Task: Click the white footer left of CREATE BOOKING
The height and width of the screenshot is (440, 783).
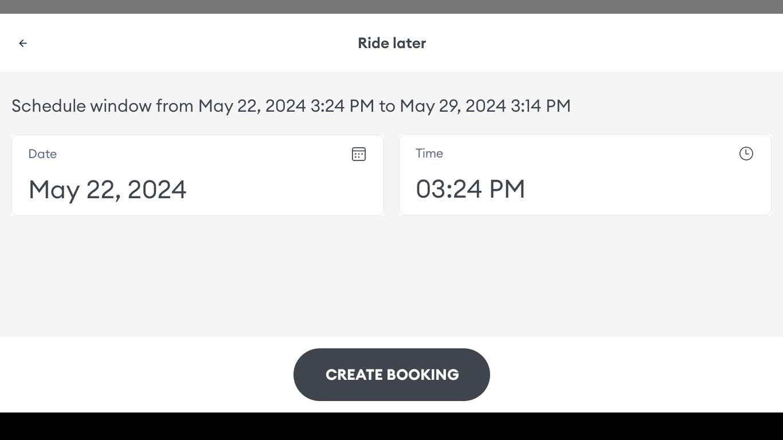Action: coord(143,375)
